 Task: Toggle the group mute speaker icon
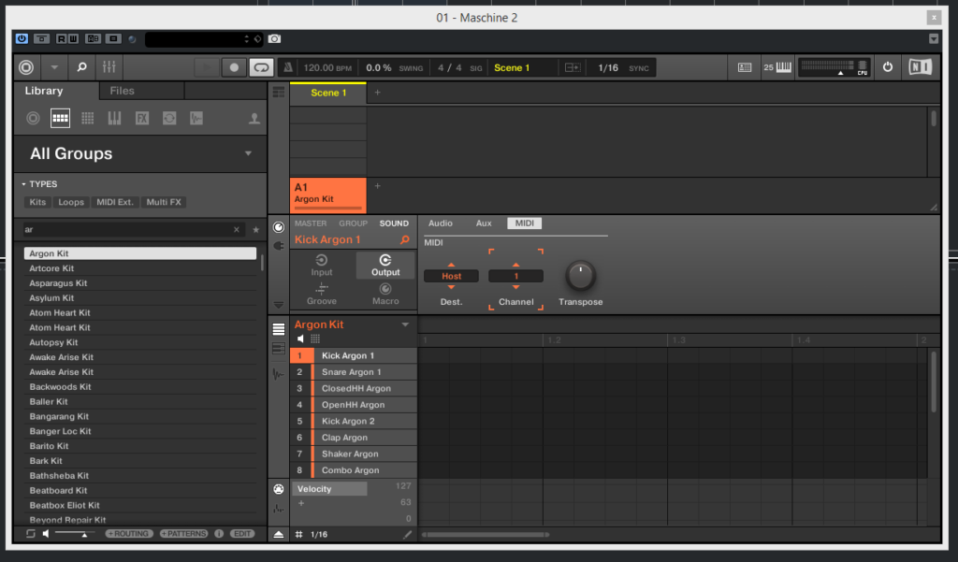coord(300,339)
